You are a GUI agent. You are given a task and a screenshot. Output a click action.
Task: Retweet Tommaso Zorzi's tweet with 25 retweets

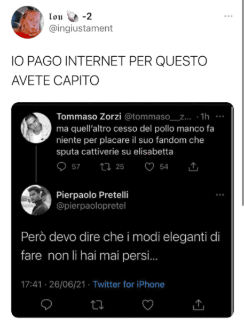coord(106,166)
